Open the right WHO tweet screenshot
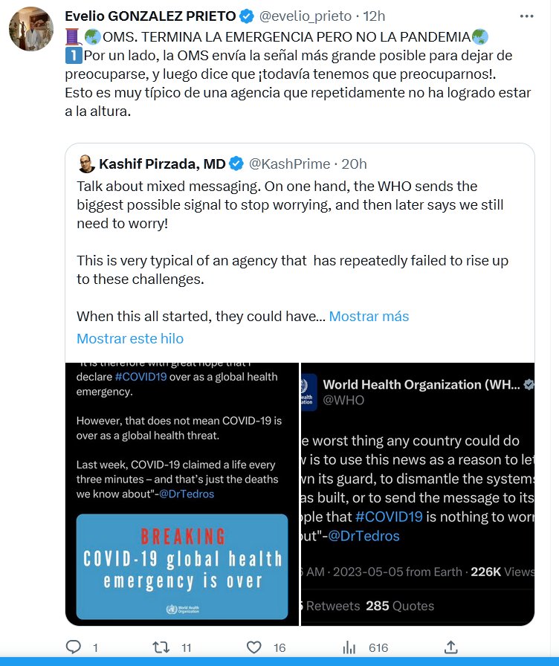This screenshot has height=666, width=559. (417, 492)
